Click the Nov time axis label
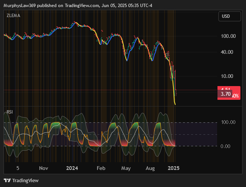Viewport: 246px width, 187px height. (x=43, y=168)
